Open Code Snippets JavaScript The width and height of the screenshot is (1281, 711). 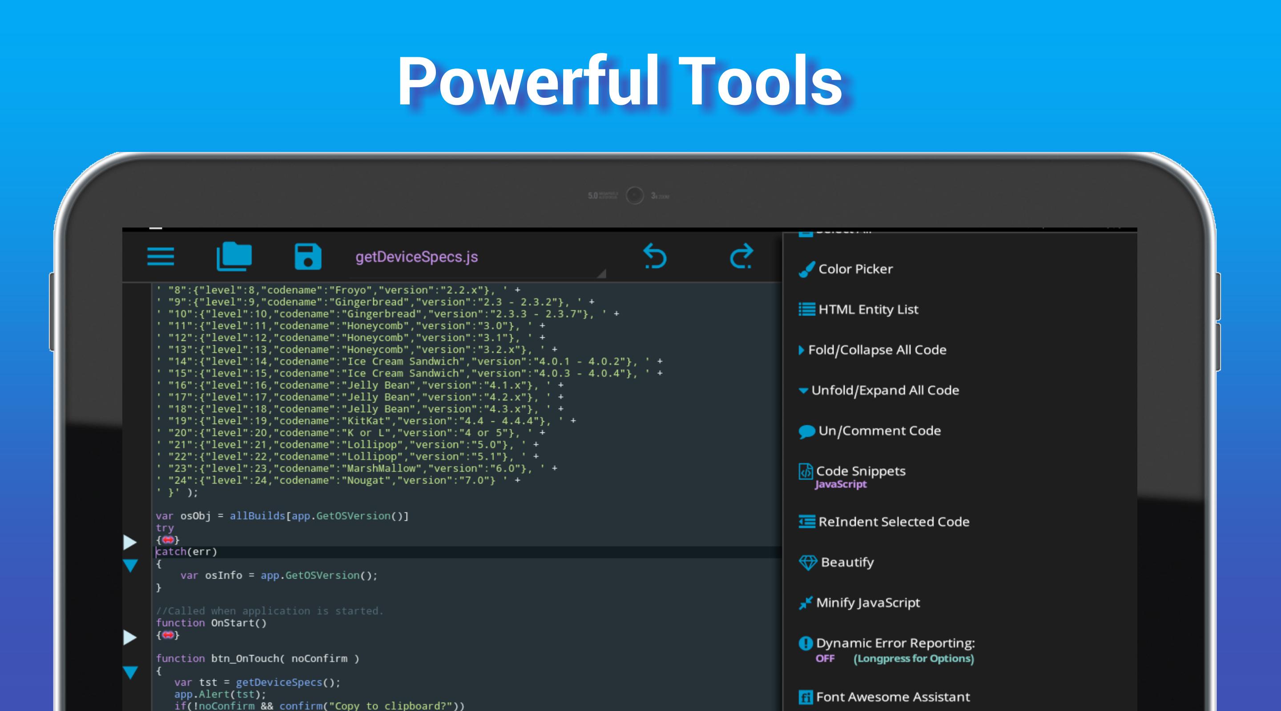click(x=860, y=476)
